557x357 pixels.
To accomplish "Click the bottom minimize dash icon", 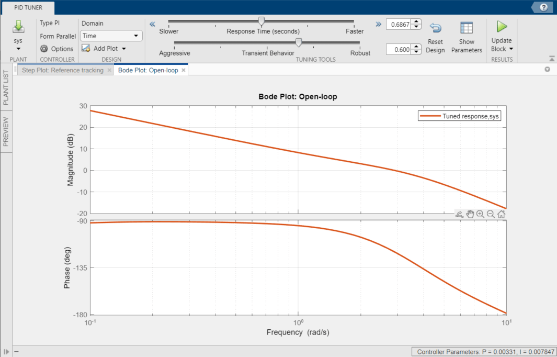I will tap(17, 352).
